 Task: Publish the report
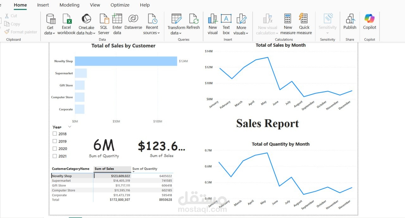pyautogui.click(x=350, y=19)
